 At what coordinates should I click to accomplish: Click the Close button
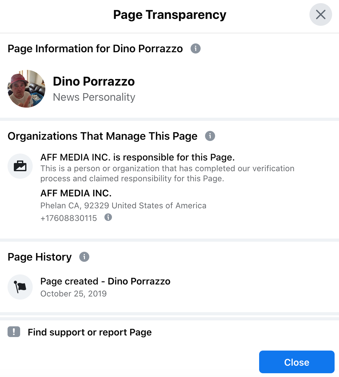(x=297, y=362)
